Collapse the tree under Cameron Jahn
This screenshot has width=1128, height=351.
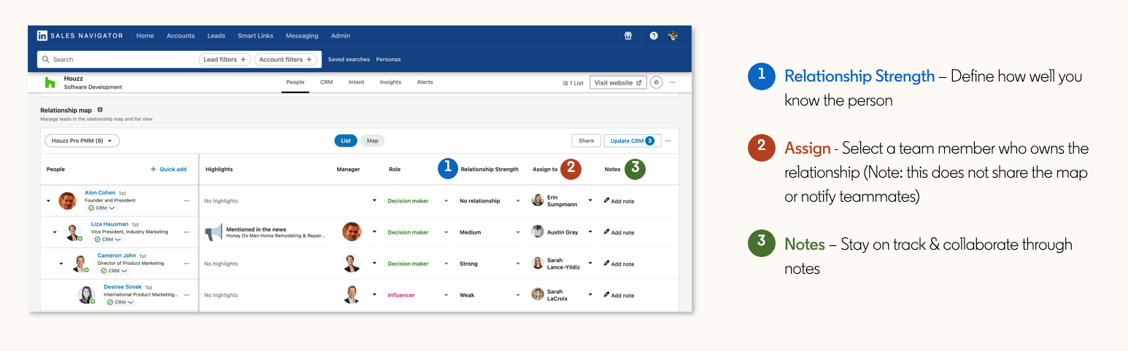pyautogui.click(x=61, y=264)
